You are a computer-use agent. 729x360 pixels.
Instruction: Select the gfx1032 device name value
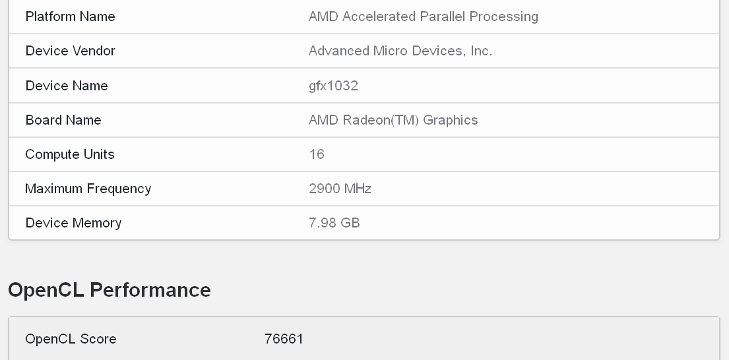(333, 86)
